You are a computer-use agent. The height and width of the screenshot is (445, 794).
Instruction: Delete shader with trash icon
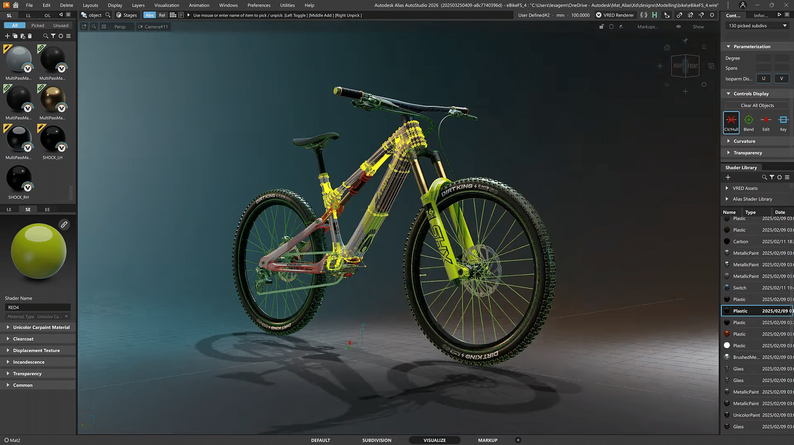tap(30, 36)
